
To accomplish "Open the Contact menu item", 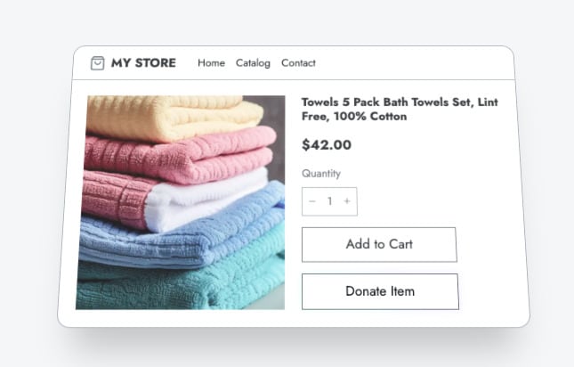I will coord(298,63).
